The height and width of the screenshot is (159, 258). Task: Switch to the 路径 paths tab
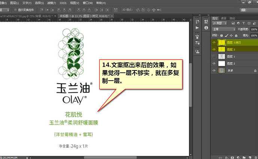coord(232,18)
